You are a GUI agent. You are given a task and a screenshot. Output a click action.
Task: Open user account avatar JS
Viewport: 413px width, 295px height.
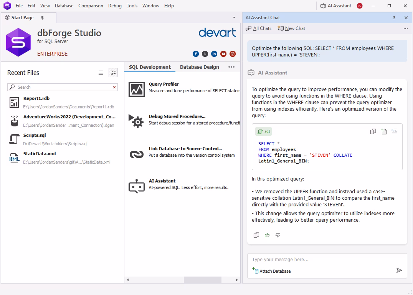[360, 6]
